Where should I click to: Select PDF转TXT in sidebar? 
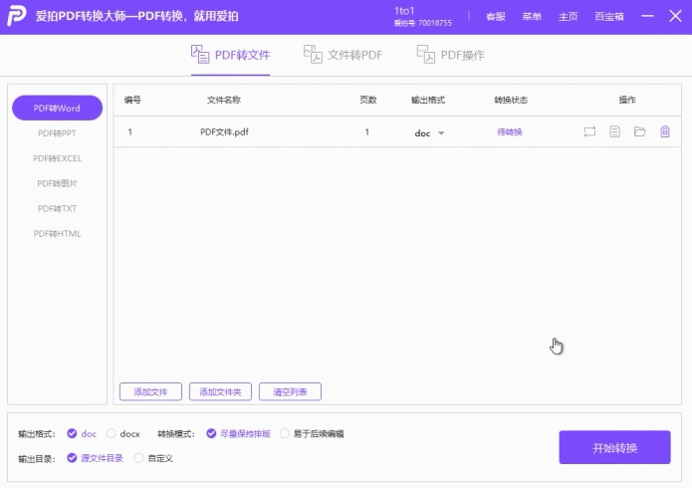[x=57, y=208]
